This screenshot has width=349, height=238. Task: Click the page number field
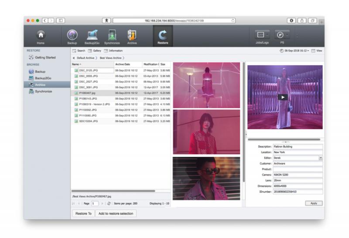point(95,204)
